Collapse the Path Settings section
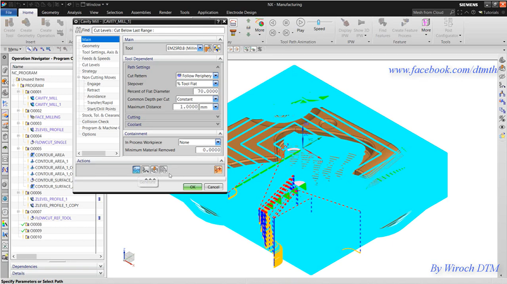The height and width of the screenshot is (284, 507). (217, 67)
